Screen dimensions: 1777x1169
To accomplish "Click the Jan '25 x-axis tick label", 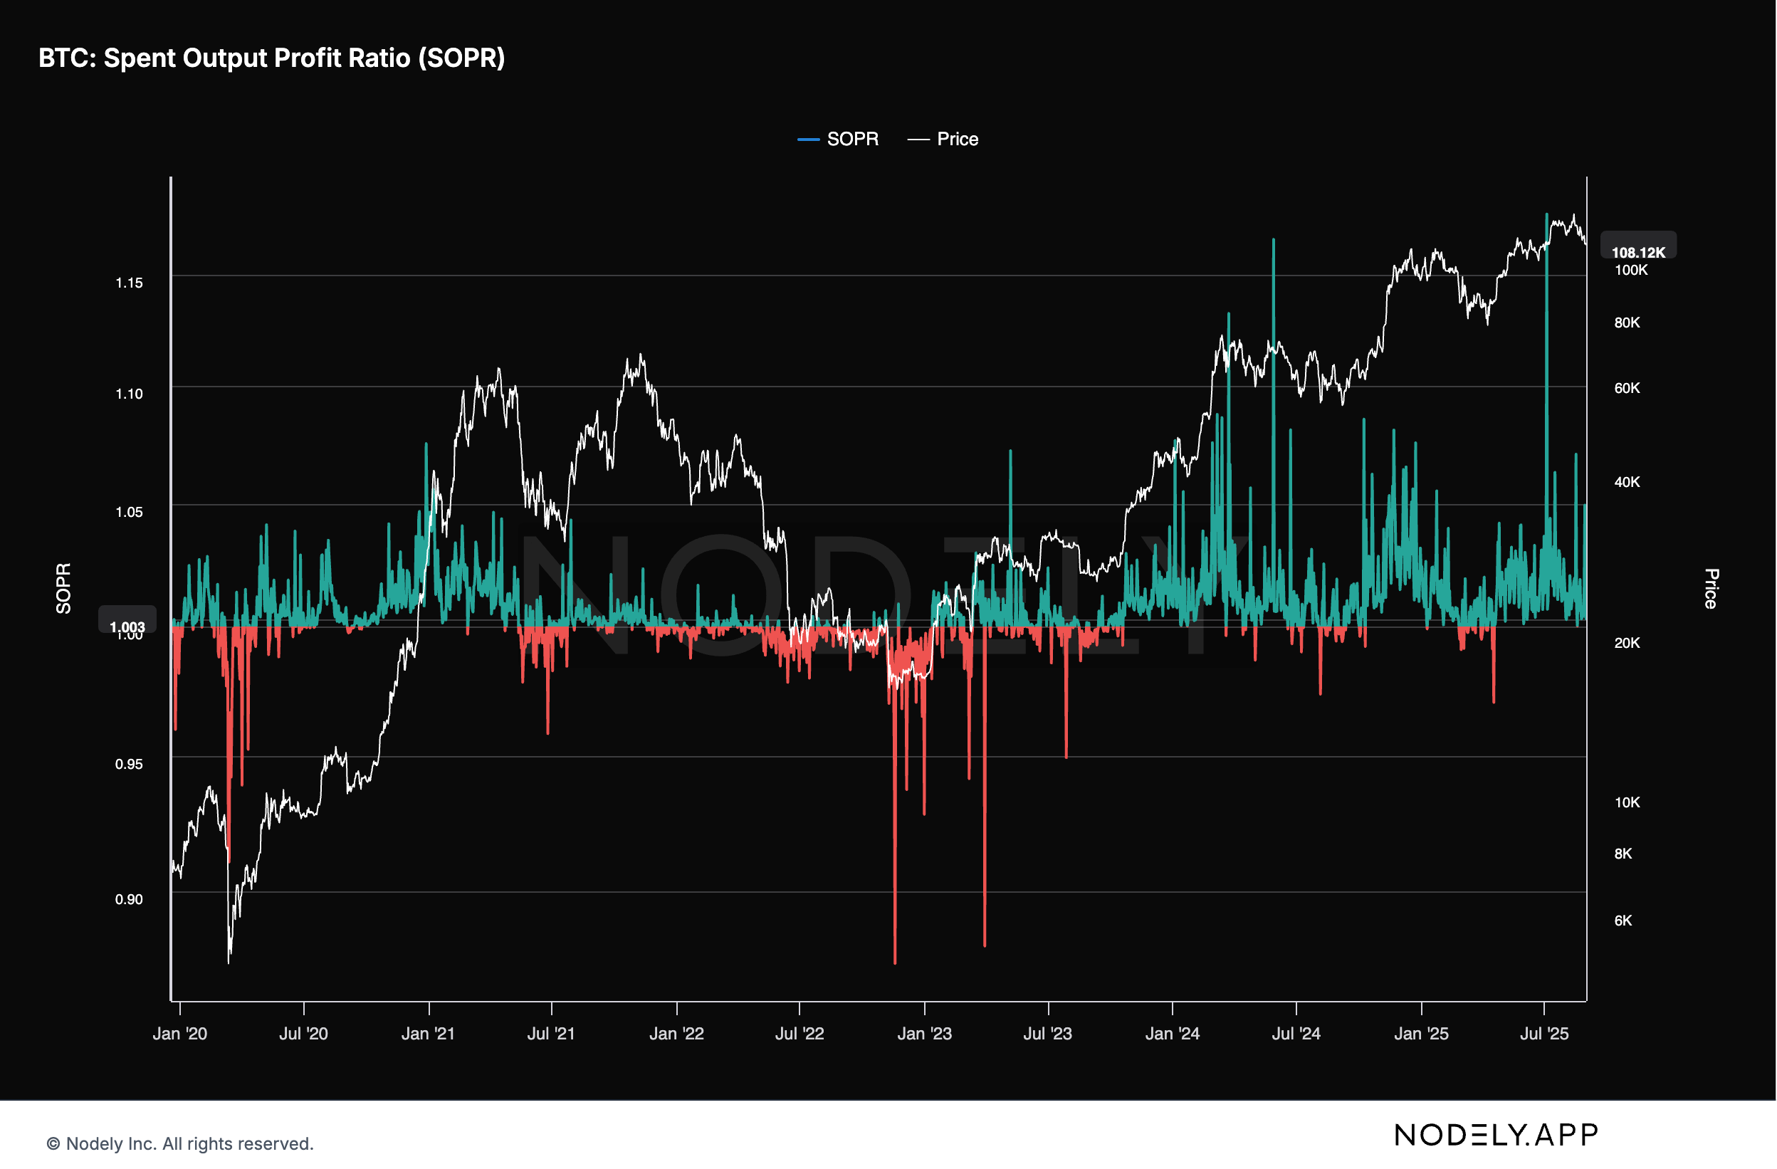I will (x=1421, y=1033).
